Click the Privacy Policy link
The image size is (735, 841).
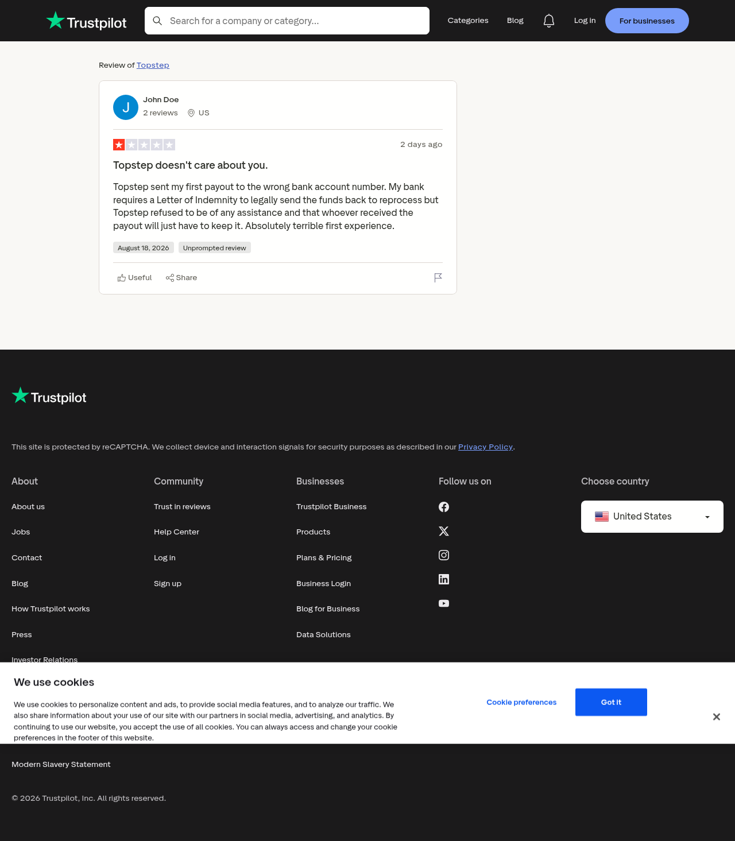(x=485, y=447)
